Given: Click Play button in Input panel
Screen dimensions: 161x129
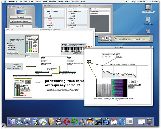Looking at the screenshot, I should (35, 44).
